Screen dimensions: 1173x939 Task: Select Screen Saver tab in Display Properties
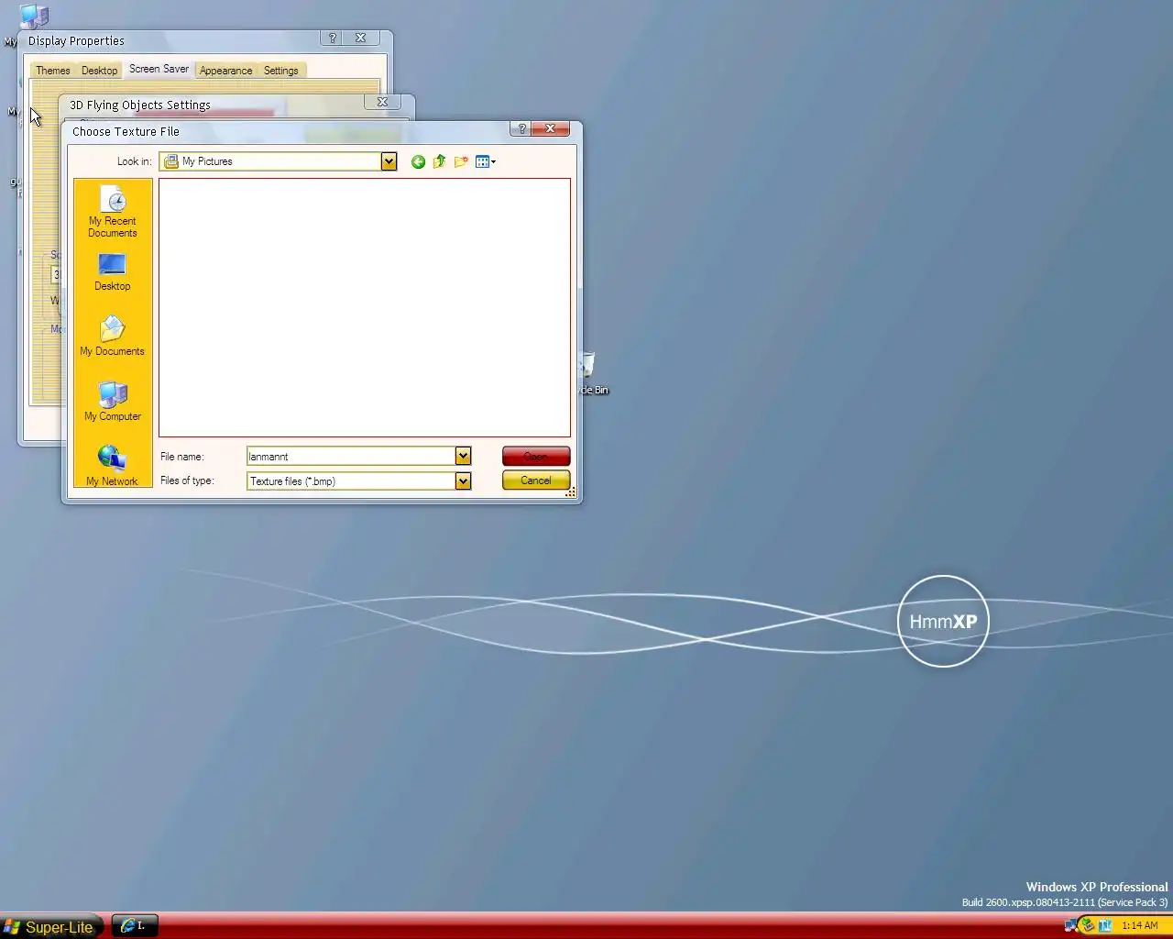point(159,69)
